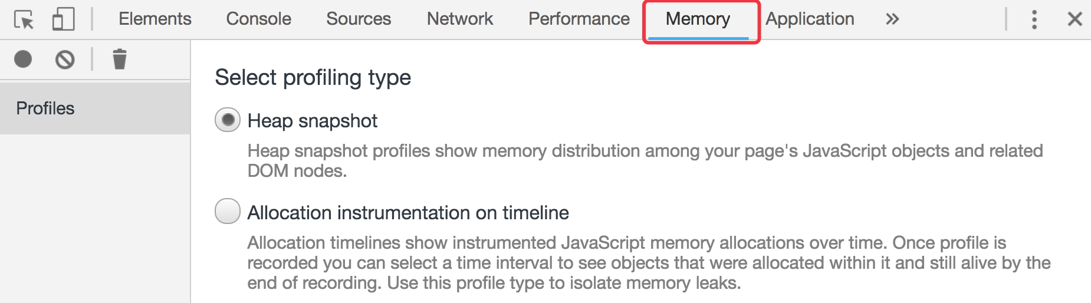1091x303 pixels.
Task: Switch to the Elements tab
Action: point(155,19)
